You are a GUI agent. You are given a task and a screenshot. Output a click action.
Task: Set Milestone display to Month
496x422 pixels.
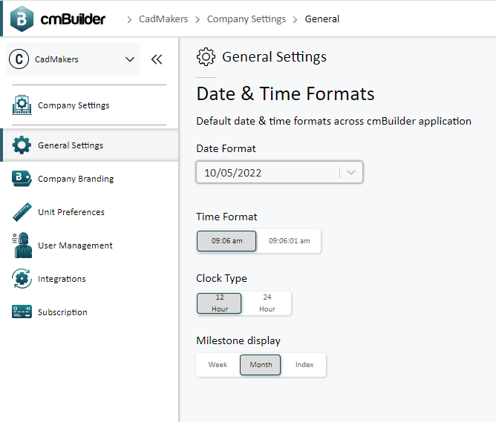[261, 365]
